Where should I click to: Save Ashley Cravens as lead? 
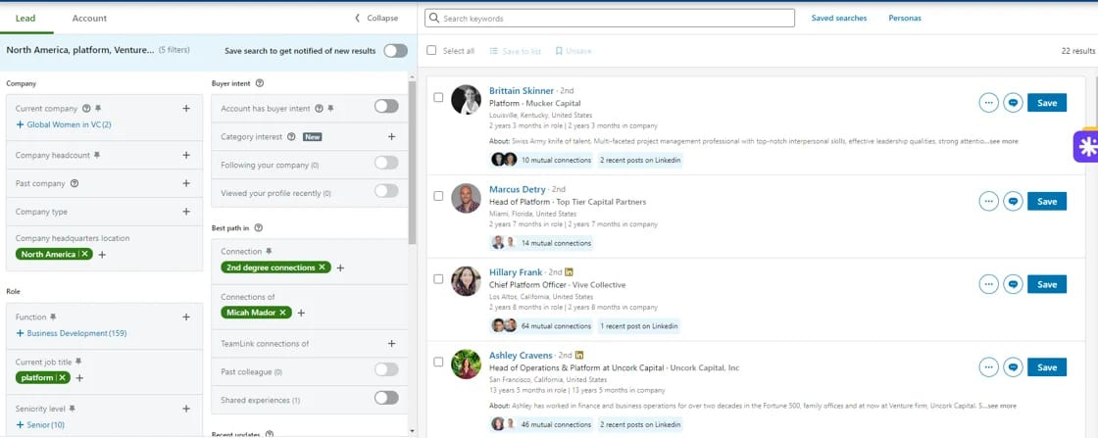point(1047,367)
